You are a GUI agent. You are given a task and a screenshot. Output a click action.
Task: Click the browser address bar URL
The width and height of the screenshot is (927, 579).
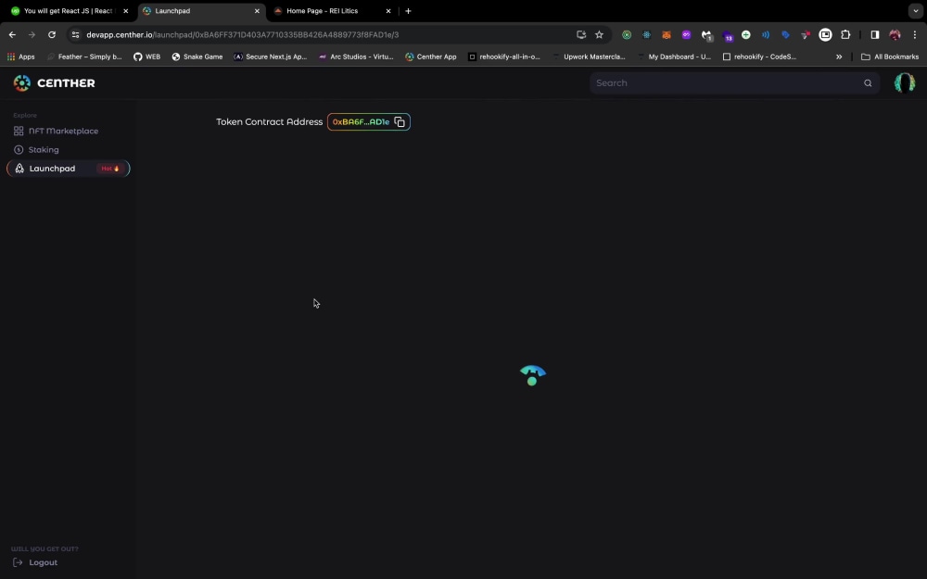242,35
